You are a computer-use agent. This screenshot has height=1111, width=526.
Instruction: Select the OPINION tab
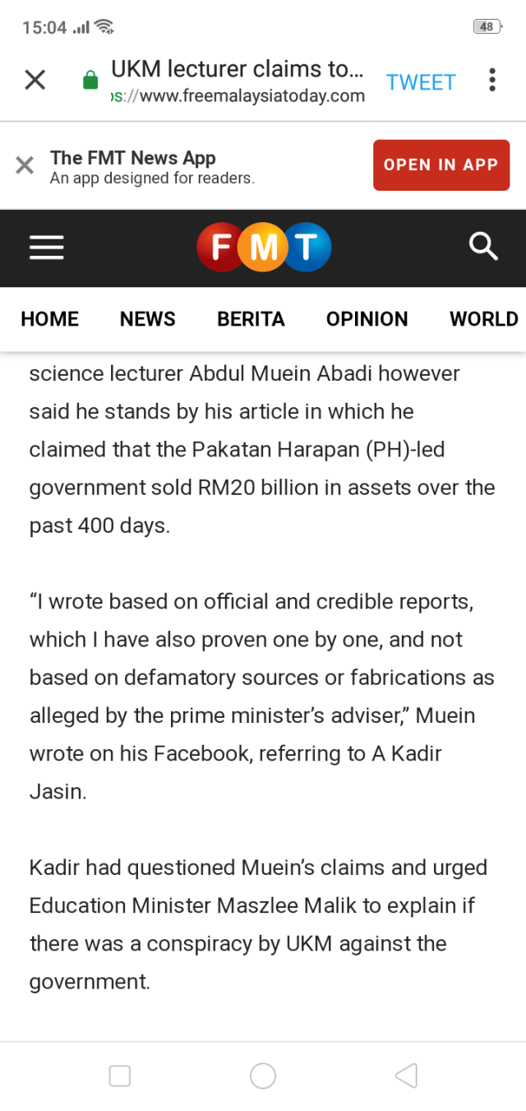point(367,319)
